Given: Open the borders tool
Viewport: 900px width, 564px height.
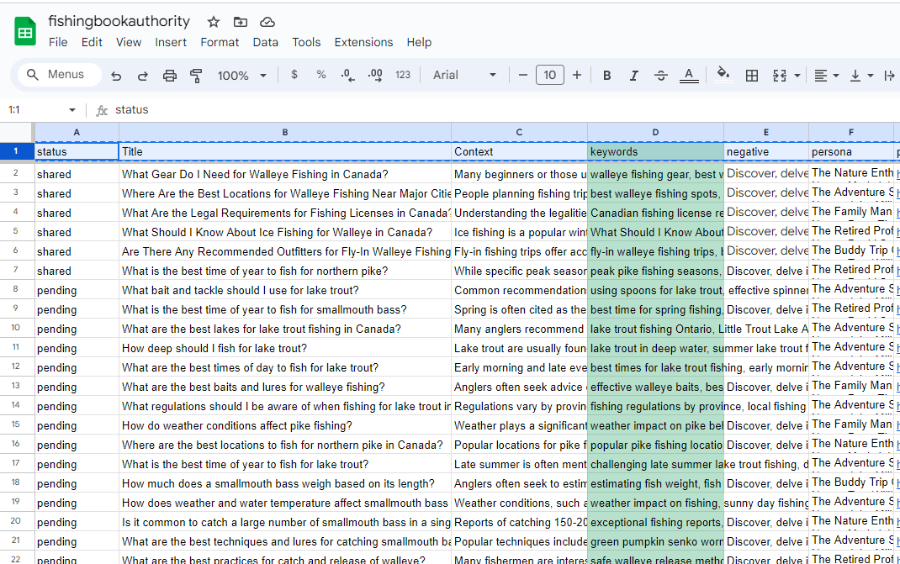Looking at the screenshot, I should tap(752, 76).
